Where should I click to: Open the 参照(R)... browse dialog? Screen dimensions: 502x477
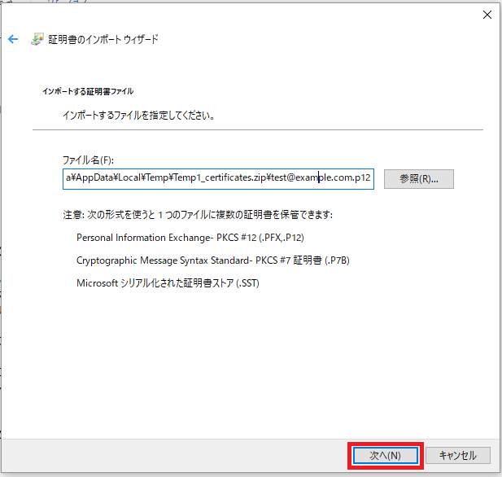pyautogui.click(x=419, y=179)
